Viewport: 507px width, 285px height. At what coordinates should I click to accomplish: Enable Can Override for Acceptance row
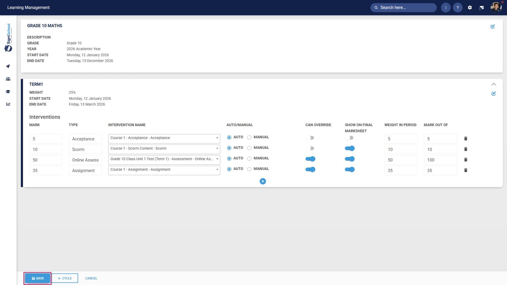click(x=310, y=138)
